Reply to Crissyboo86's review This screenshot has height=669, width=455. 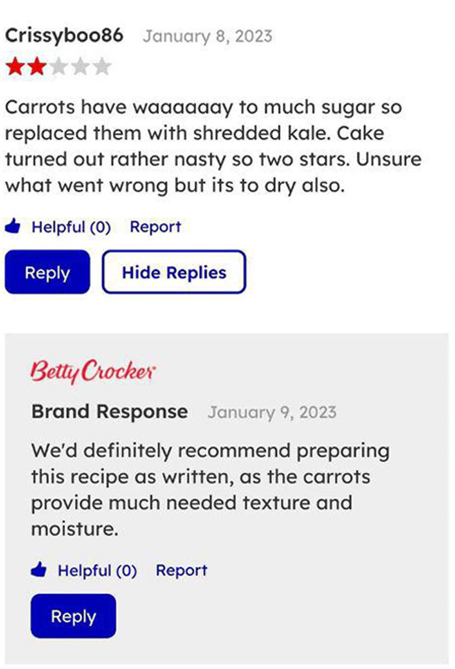[x=46, y=272]
